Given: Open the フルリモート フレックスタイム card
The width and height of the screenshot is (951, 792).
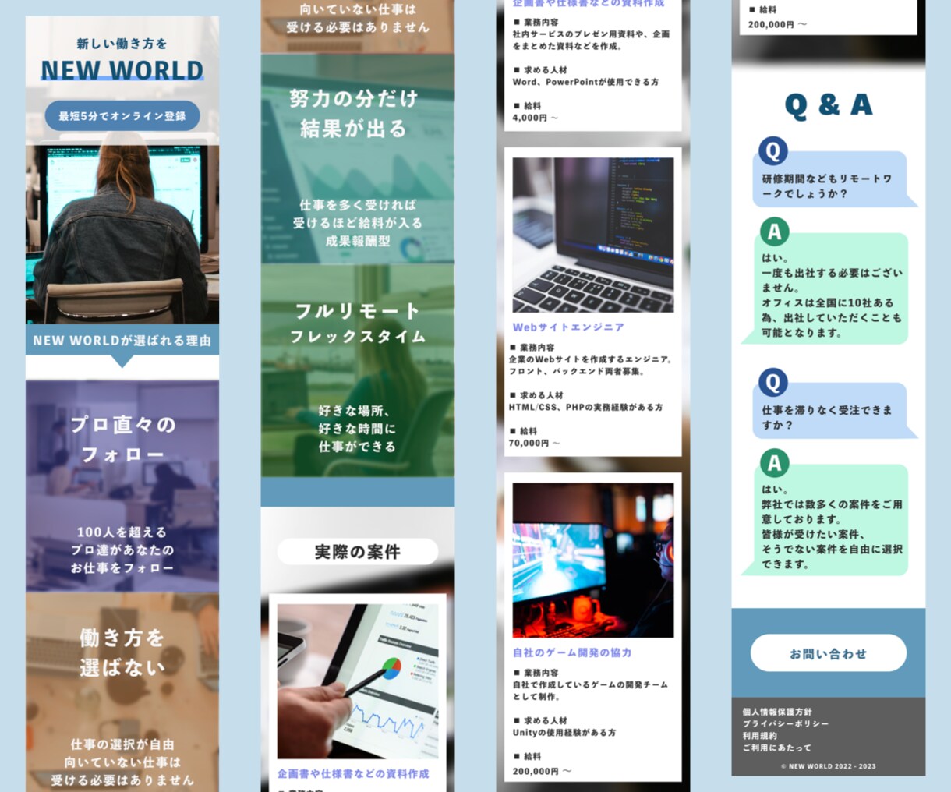Looking at the screenshot, I should (x=358, y=370).
